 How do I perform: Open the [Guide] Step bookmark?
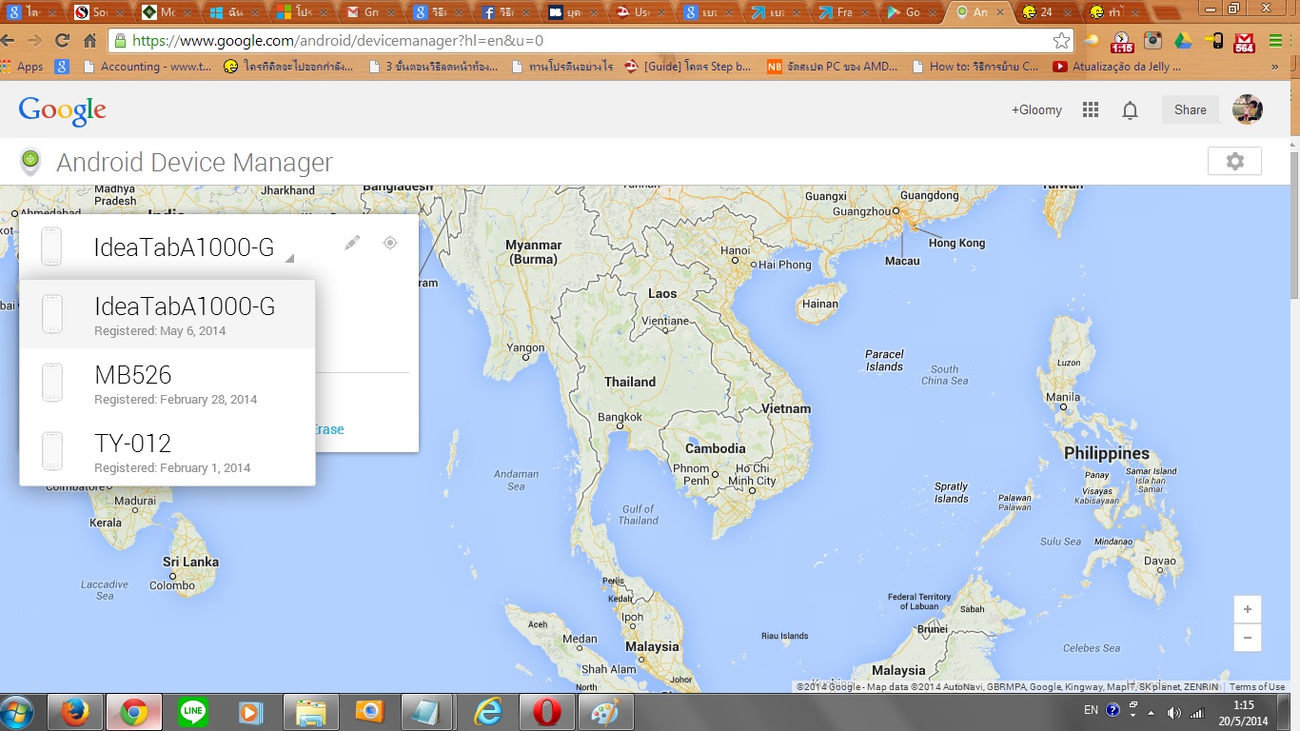click(x=688, y=67)
